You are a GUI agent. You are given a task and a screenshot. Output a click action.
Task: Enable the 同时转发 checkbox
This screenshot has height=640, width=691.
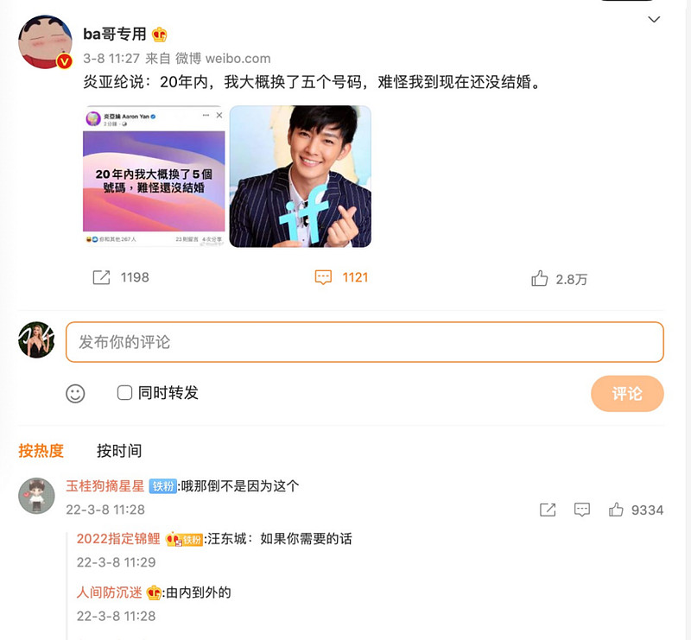124,393
